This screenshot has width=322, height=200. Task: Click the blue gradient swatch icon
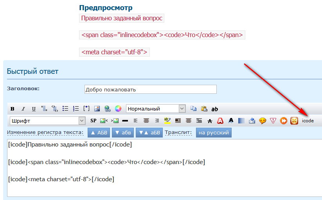point(241,121)
